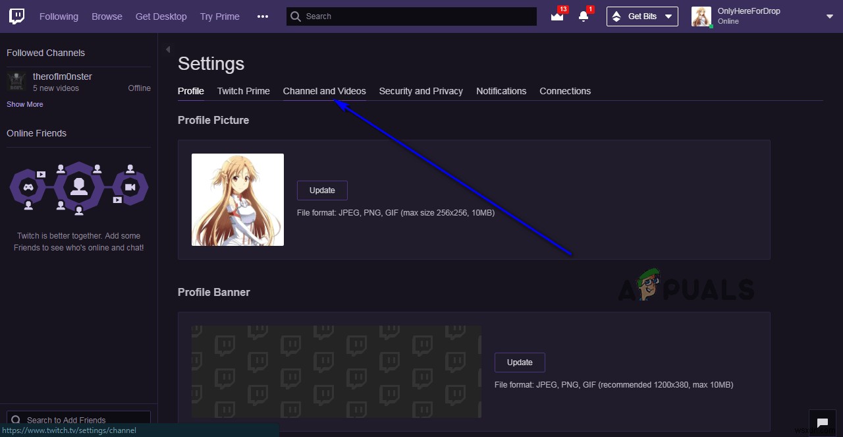Select Following in the top navigation
The height and width of the screenshot is (437, 843).
click(x=59, y=16)
